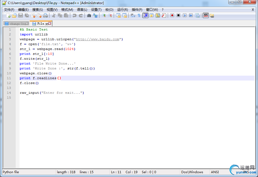Close the change.log tab

27,24
